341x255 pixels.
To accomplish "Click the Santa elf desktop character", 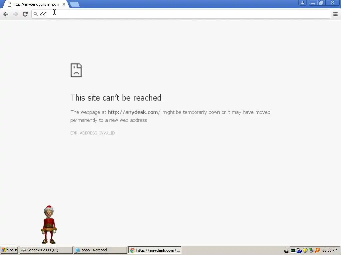I will point(49,225).
